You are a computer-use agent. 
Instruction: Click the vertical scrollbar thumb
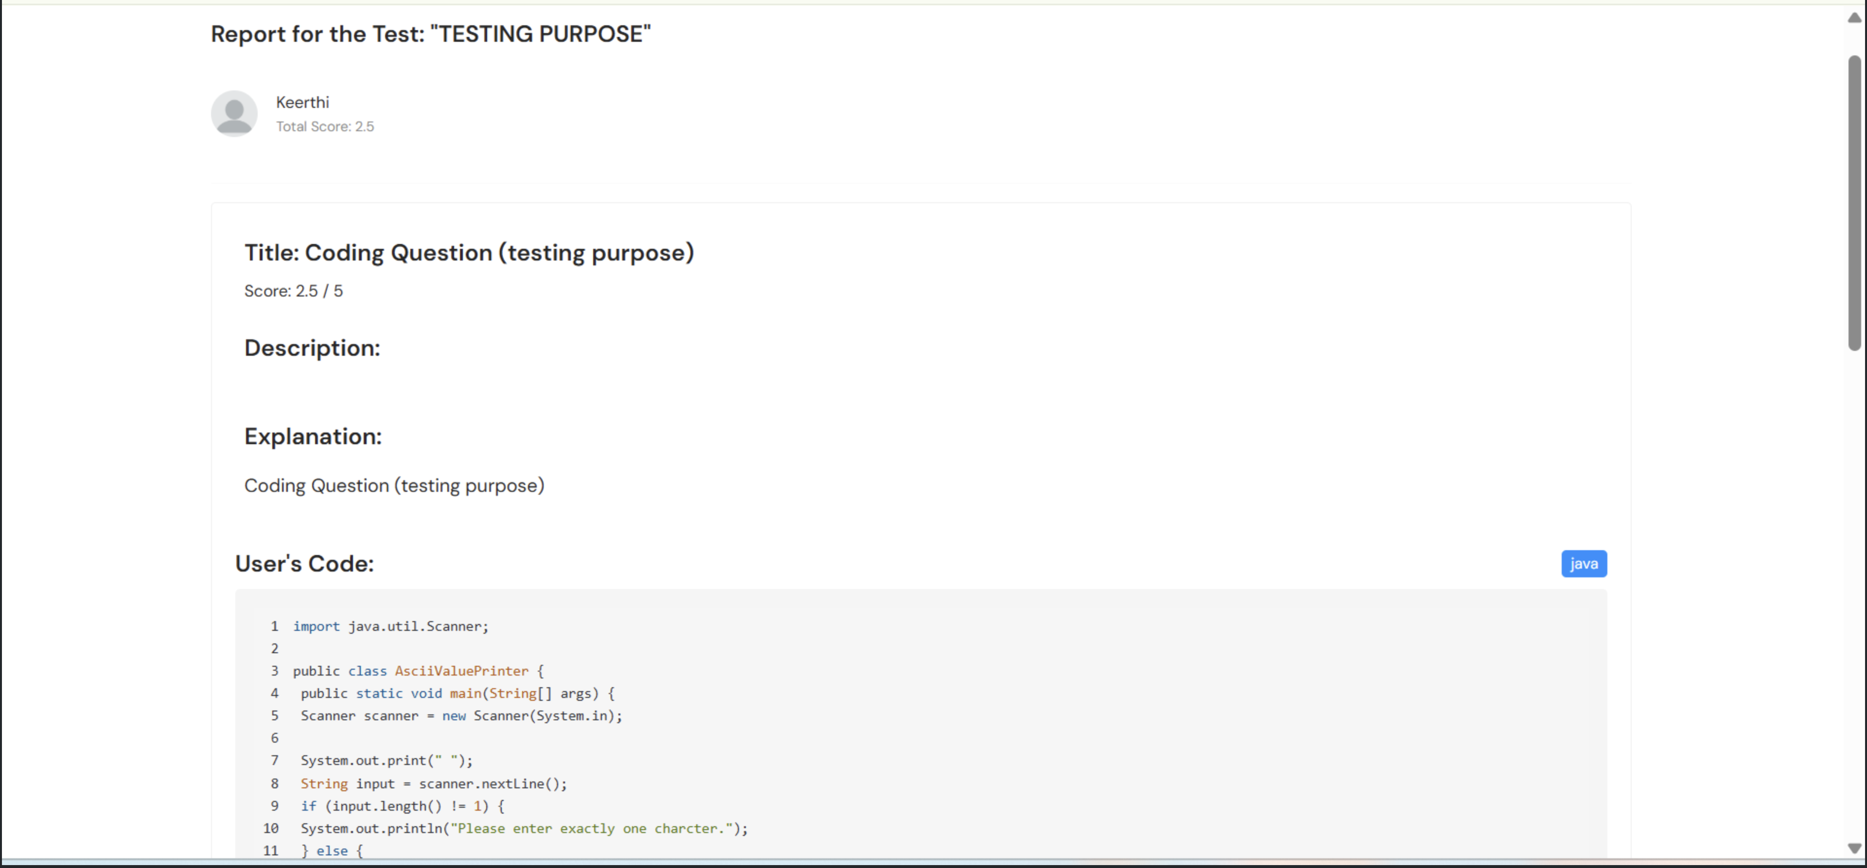pos(1854,203)
